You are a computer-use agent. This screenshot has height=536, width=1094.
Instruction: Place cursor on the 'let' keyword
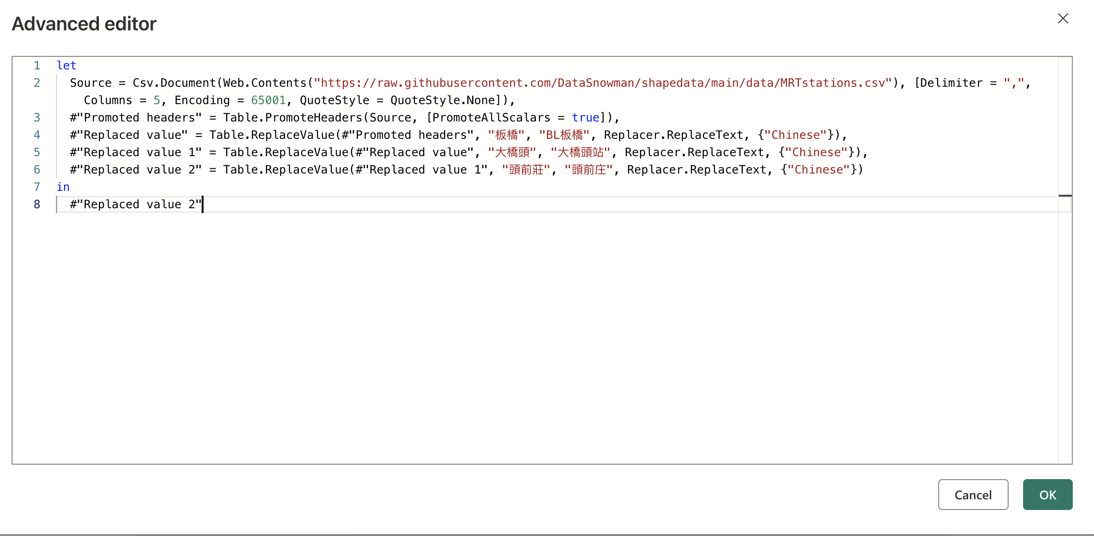[x=67, y=66]
